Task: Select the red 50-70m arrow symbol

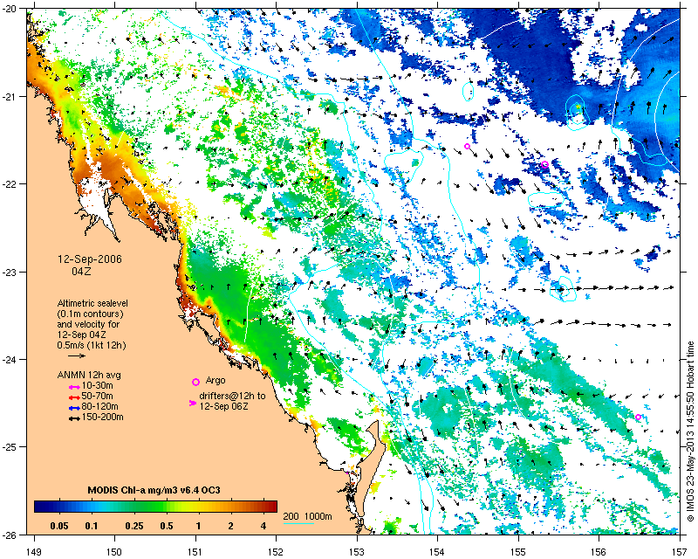Action: tap(74, 397)
